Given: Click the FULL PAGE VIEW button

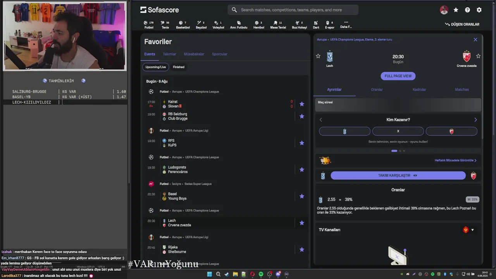Looking at the screenshot, I should 398,76.
